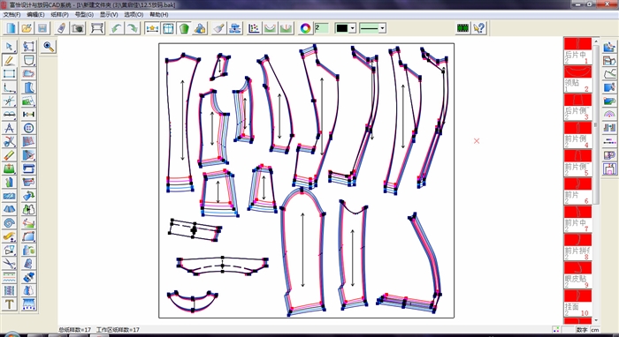Open the line color dropdown arrow
The width and height of the screenshot is (619, 337).
click(353, 28)
